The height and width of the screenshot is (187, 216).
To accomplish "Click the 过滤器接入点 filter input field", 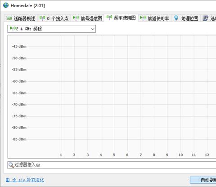I will coord(112,165).
